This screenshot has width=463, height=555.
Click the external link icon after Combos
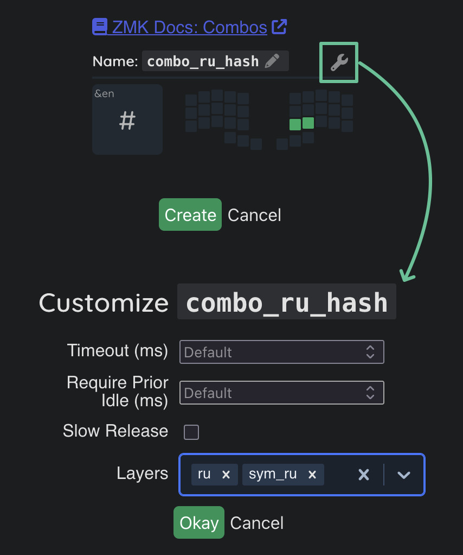point(279,27)
